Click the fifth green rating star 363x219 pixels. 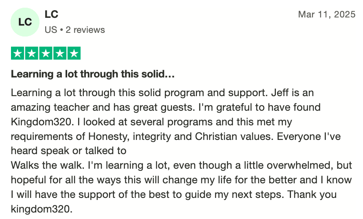74,53
